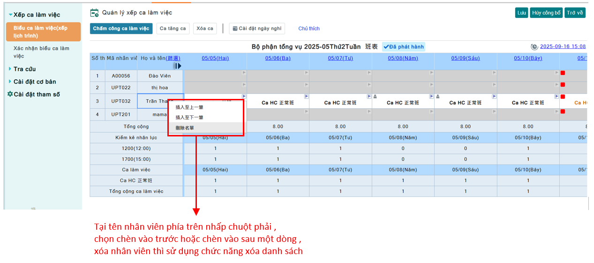Select 插入至上一筆 from the context menu

pos(189,107)
